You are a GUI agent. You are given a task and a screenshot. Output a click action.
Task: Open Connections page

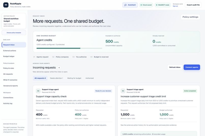point(14,98)
